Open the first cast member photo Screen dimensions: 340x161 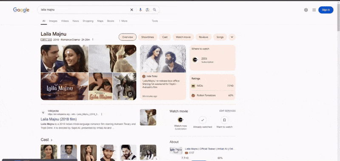pos(49,153)
